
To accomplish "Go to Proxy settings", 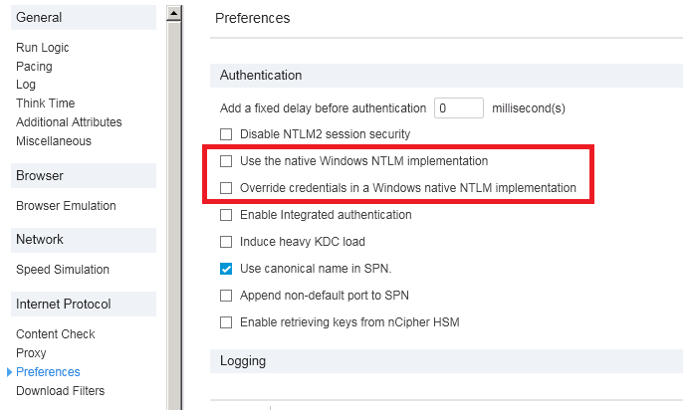I will (x=31, y=353).
